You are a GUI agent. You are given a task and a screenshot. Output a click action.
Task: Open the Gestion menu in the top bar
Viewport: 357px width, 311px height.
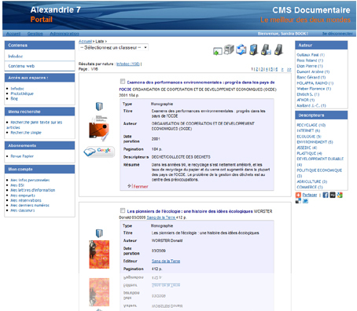coord(35,34)
